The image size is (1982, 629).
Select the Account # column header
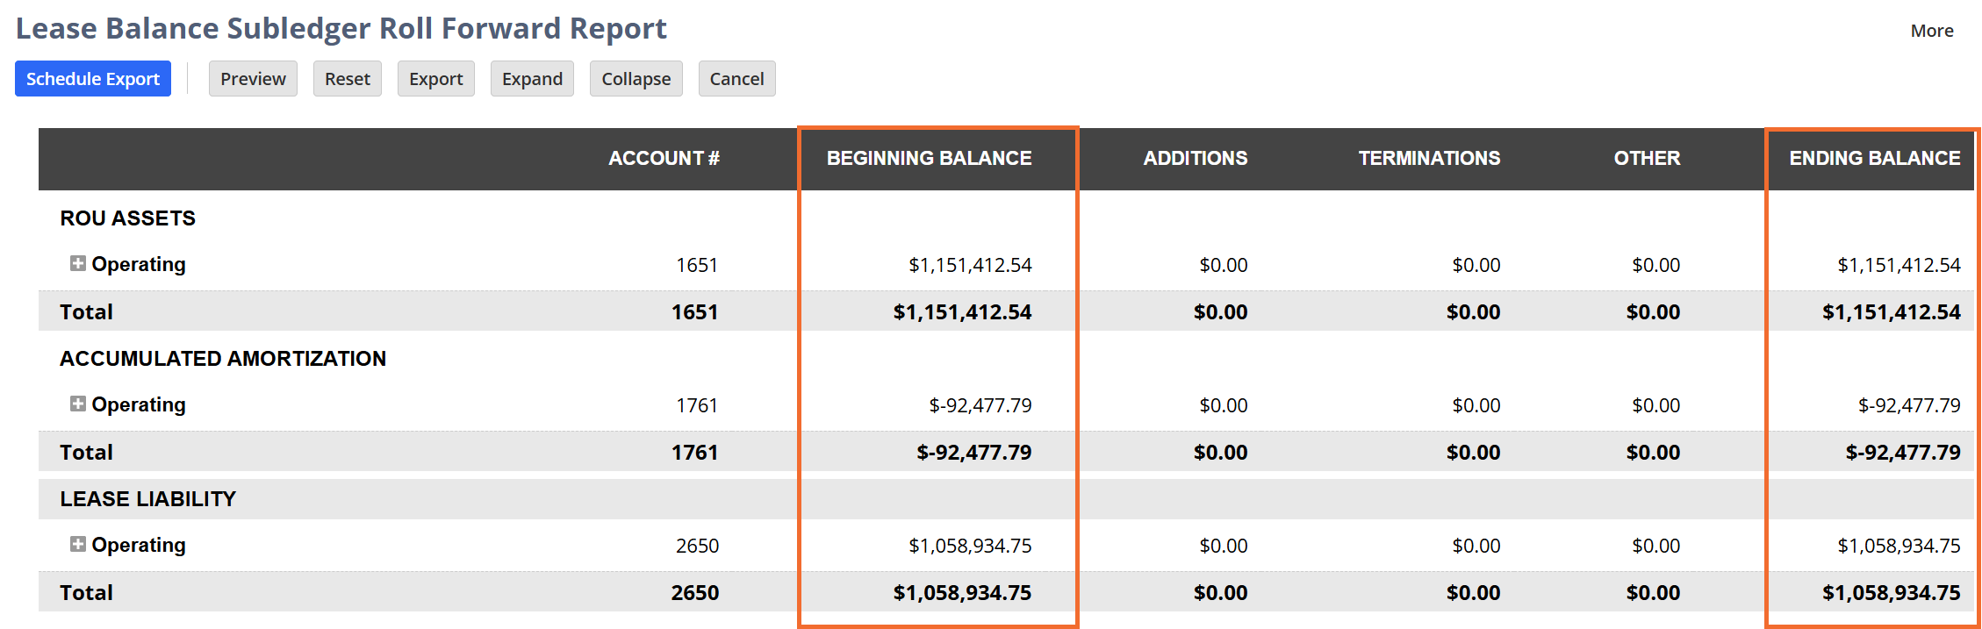coord(664,158)
